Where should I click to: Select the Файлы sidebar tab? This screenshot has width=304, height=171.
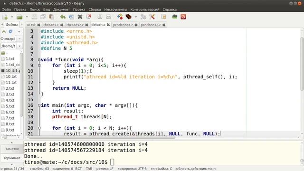tap(11, 25)
